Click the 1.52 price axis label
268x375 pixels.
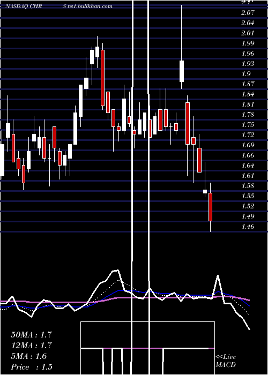(248, 206)
